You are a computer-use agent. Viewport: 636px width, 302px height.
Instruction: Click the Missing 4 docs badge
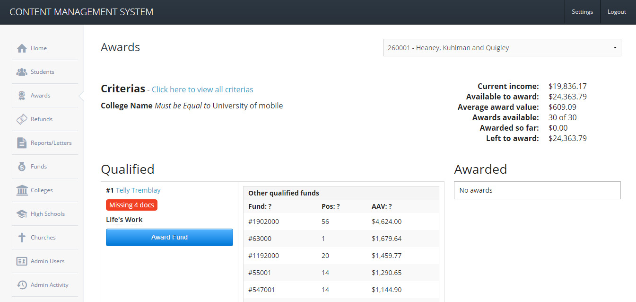click(x=131, y=204)
